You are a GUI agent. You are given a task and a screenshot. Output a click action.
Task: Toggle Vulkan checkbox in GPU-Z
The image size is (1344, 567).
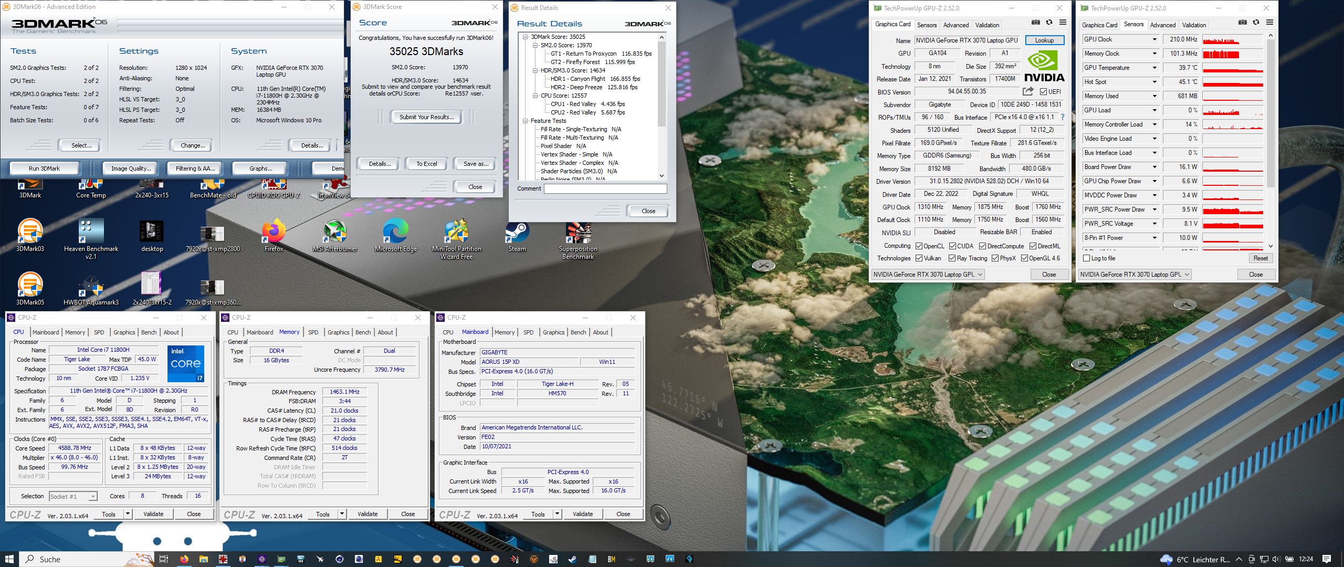(x=919, y=258)
